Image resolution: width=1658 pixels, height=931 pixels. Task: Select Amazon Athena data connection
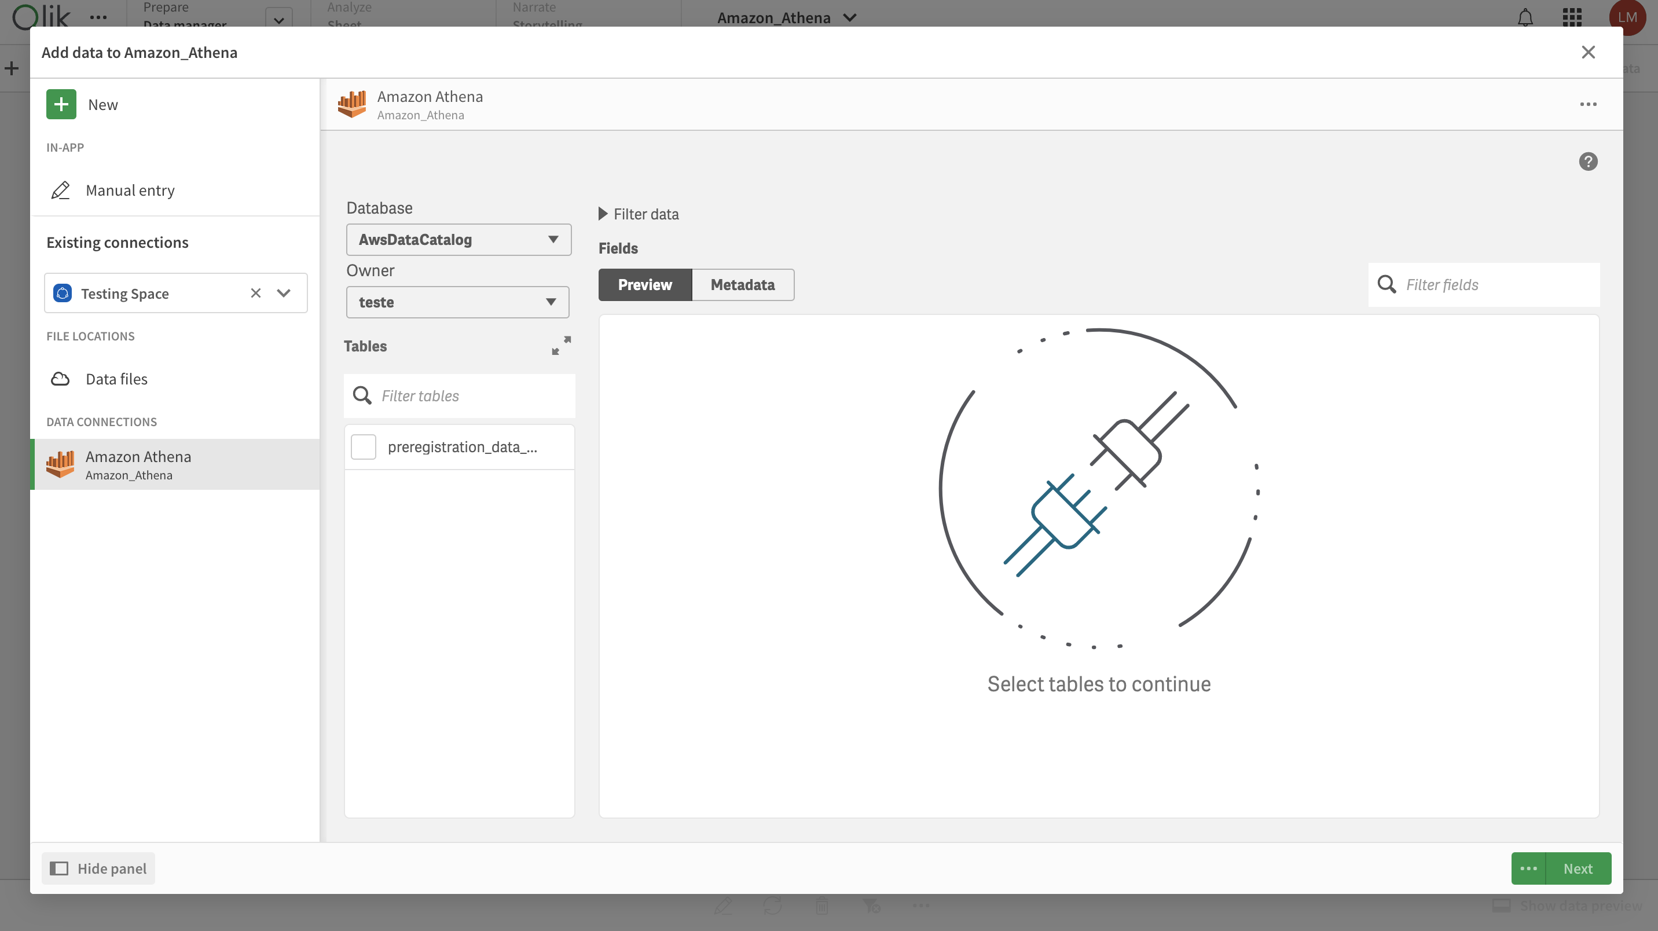click(175, 465)
